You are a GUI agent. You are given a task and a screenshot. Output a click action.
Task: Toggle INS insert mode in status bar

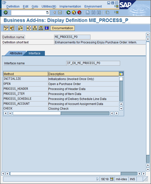[132, 179]
